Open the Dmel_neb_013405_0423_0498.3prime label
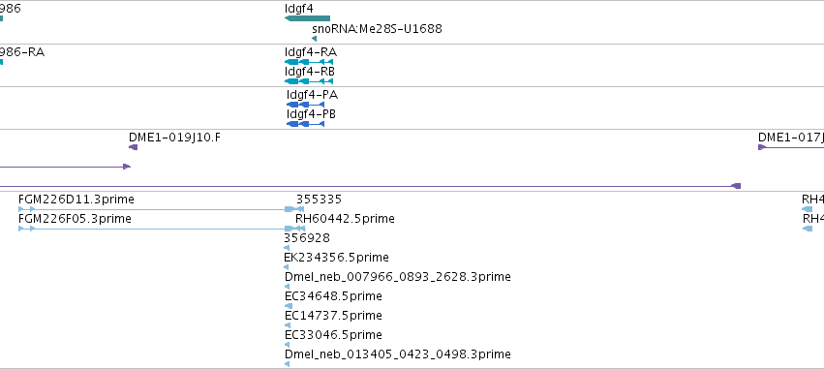The width and height of the screenshot is (824, 369). (397, 354)
